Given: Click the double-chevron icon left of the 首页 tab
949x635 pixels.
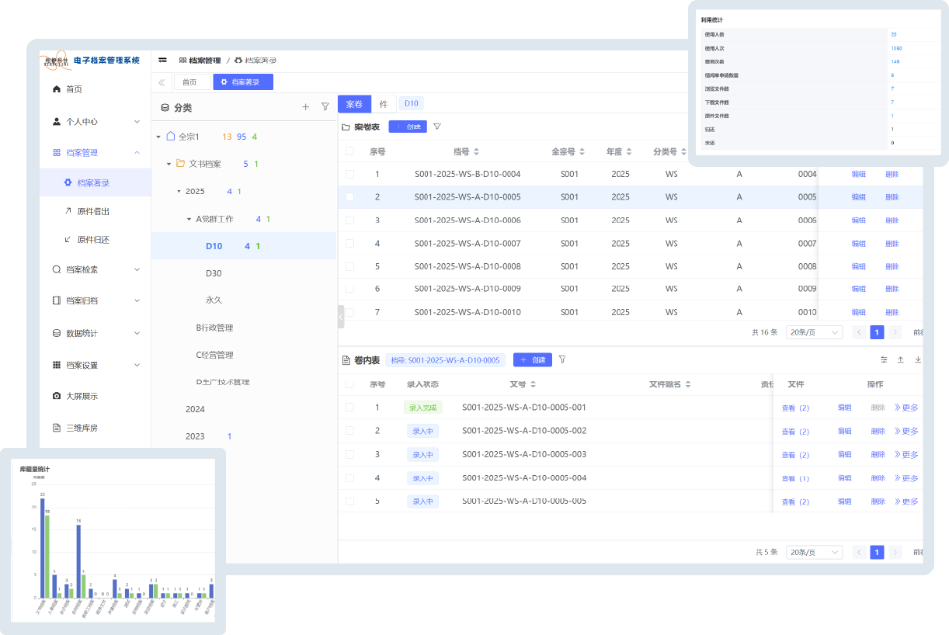Looking at the screenshot, I should pyautogui.click(x=162, y=82).
